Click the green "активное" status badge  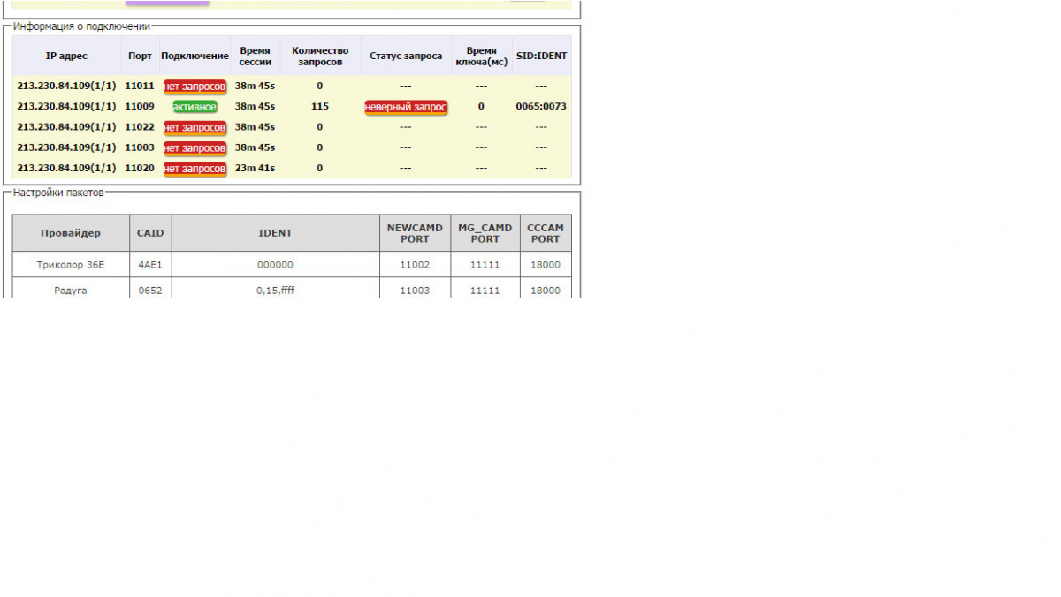pos(195,107)
